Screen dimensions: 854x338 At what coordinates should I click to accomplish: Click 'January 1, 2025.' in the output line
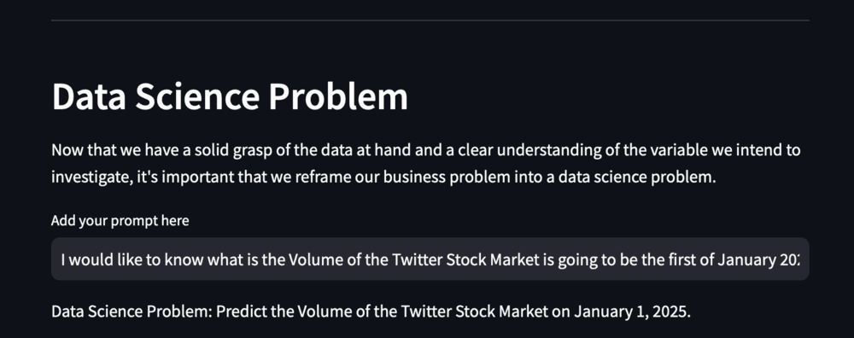click(x=632, y=312)
